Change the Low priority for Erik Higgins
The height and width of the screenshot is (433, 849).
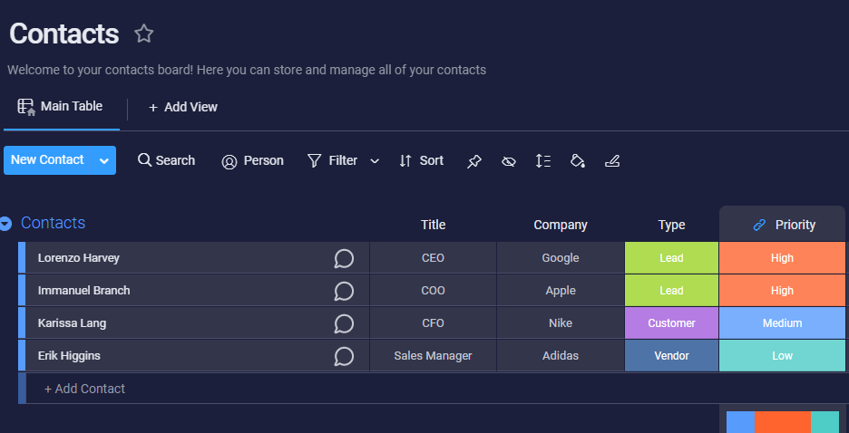tap(783, 356)
